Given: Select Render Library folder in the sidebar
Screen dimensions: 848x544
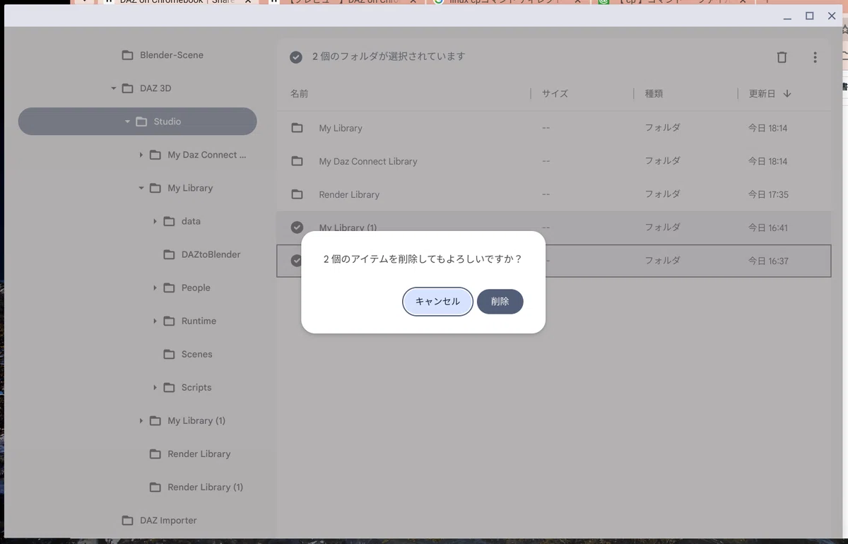Looking at the screenshot, I should (x=137, y=454).
